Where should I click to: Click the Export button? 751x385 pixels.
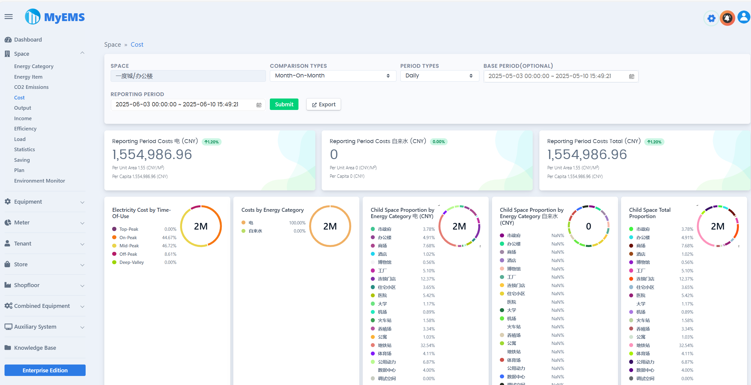323,105
